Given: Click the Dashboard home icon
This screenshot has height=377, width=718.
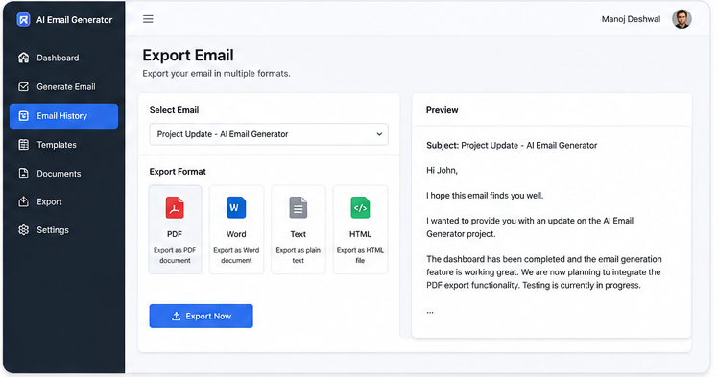Looking at the screenshot, I should pos(23,58).
